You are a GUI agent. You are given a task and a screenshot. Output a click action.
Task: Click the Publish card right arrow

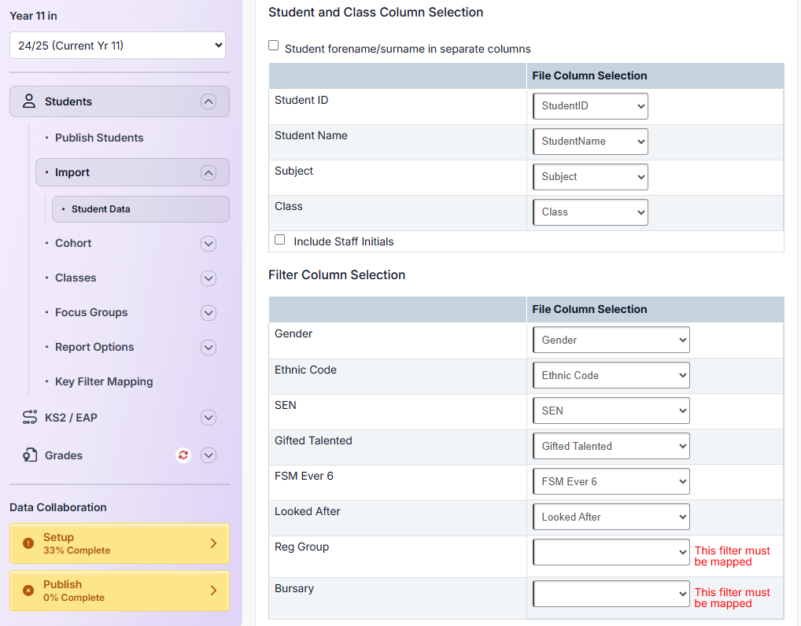pyautogui.click(x=213, y=591)
